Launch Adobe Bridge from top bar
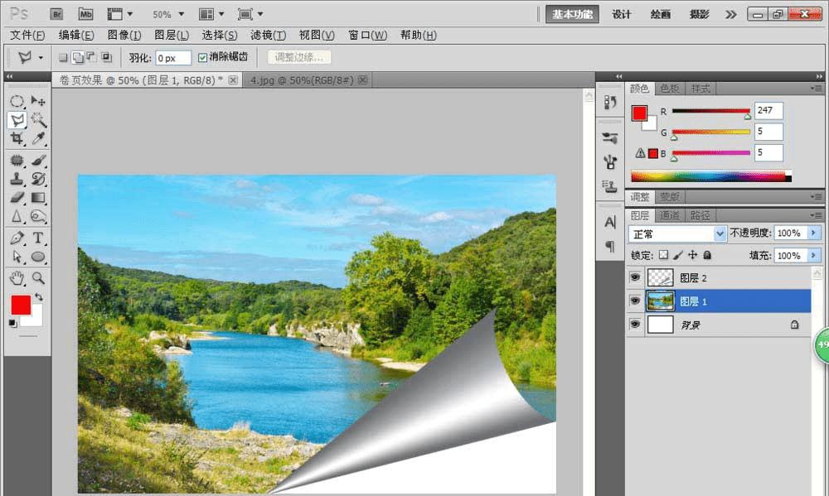This screenshot has width=829, height=496. 56,14
